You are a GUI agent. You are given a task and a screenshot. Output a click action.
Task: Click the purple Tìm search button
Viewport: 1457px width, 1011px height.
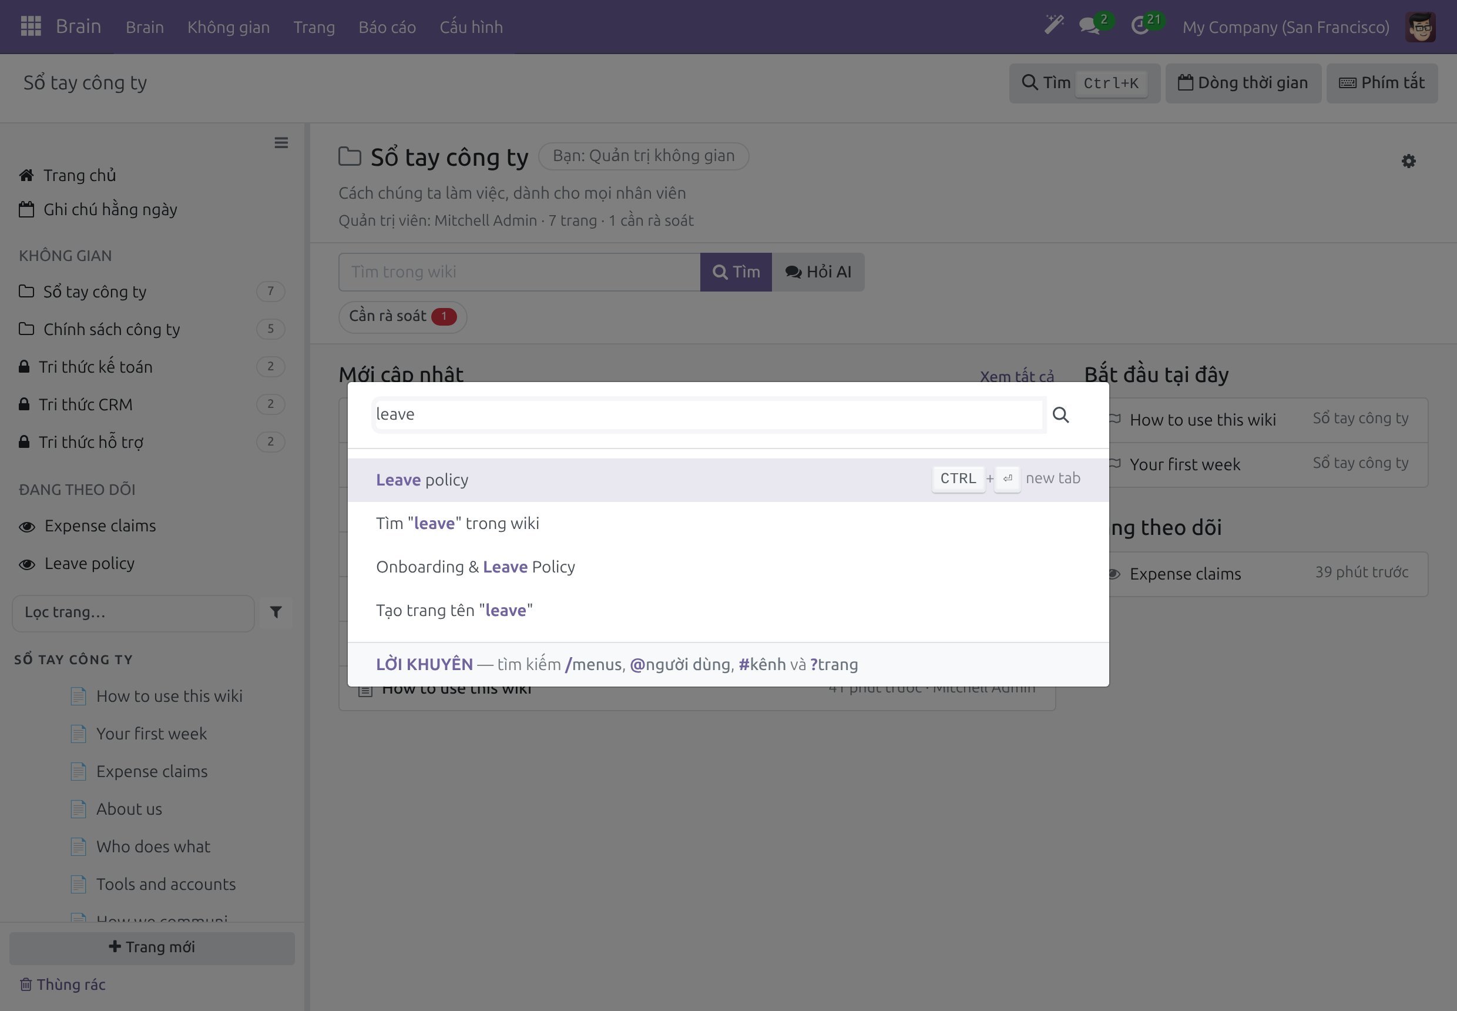(736, 272)
